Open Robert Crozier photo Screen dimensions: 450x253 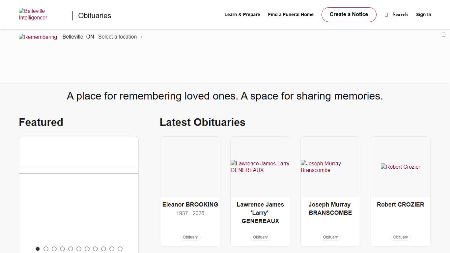click(x=400, y=167)
